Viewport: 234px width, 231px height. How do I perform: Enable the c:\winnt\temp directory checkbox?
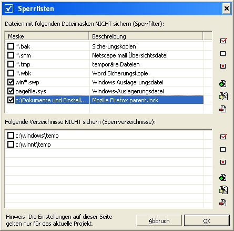(11, 145)
